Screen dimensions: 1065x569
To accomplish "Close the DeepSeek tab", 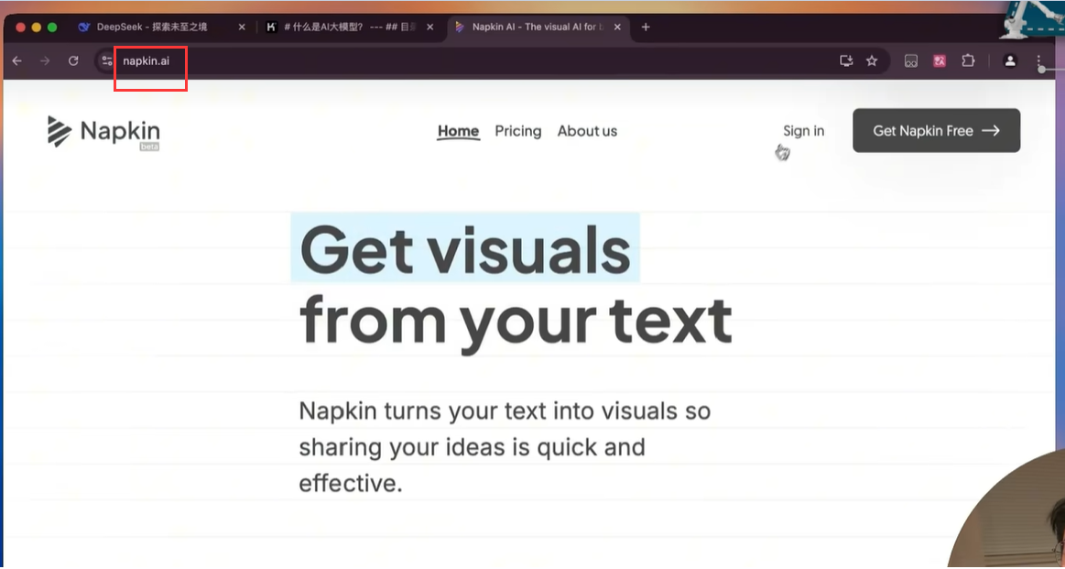I will point(242,27).
